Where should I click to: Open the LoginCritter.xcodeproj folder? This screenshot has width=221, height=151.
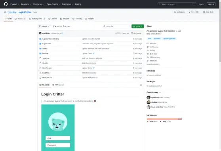point(50,39)
